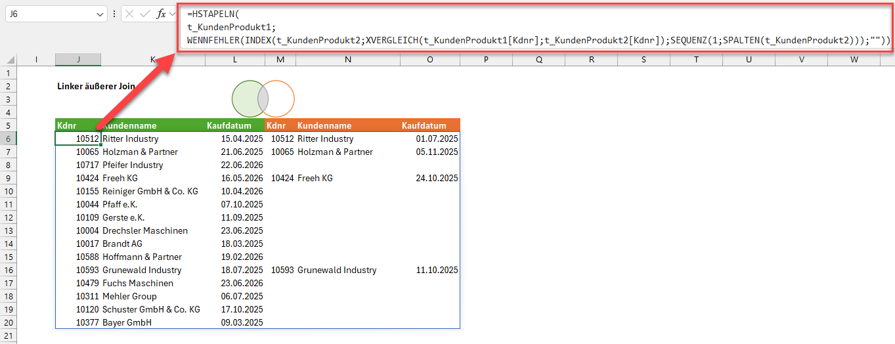Select column J header
Image resolution: width=895 pixels, height=344 pixels.
click(78, 60)
